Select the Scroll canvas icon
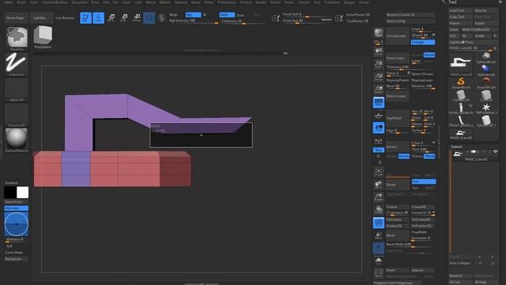Image resolution: width=506 pixels, height=285 pixels. coord(379,51)
